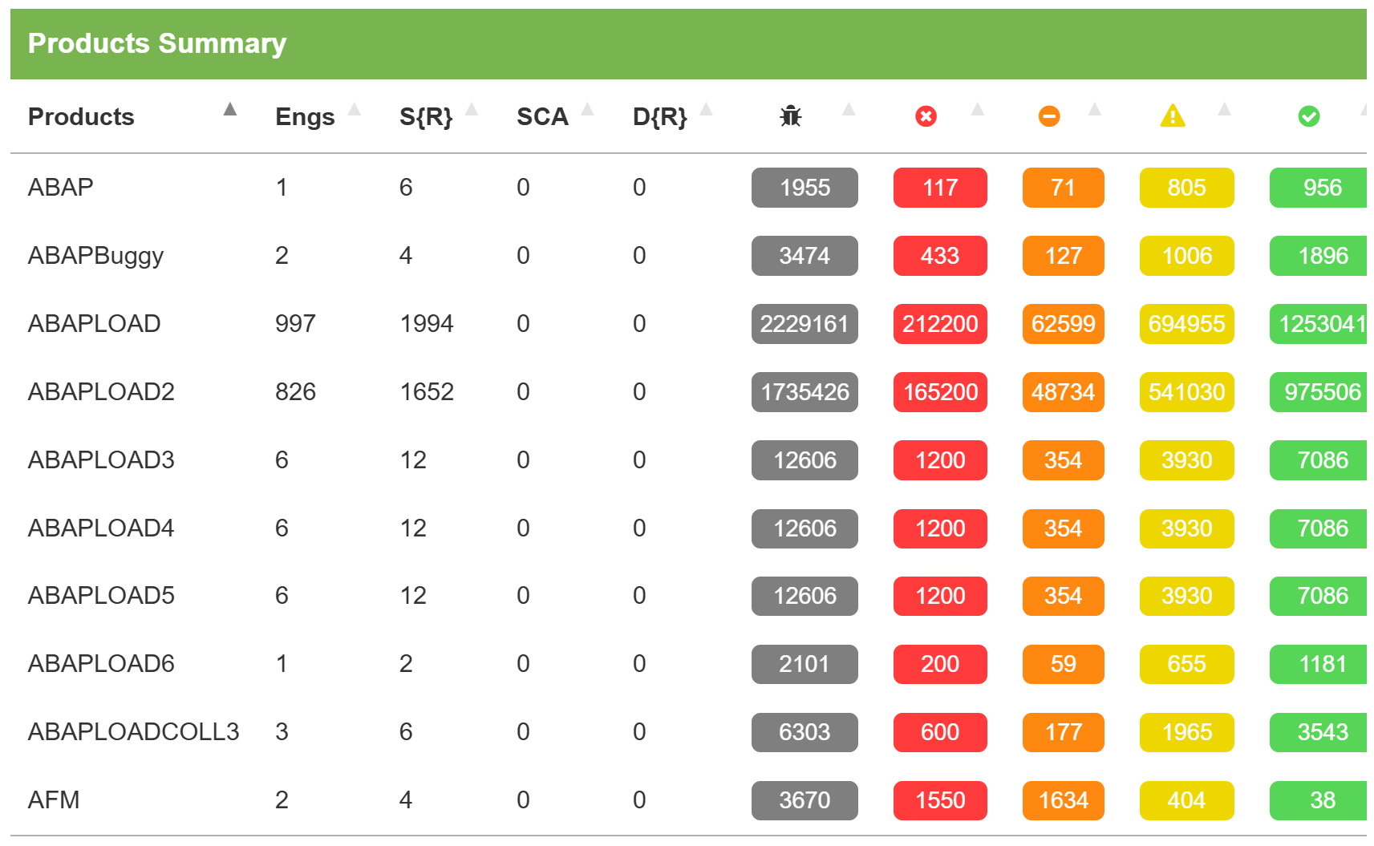The image size is (1374, 846).
Task: Open the ABAPLOADCOLL3 product link
Action: coord(133,732)
